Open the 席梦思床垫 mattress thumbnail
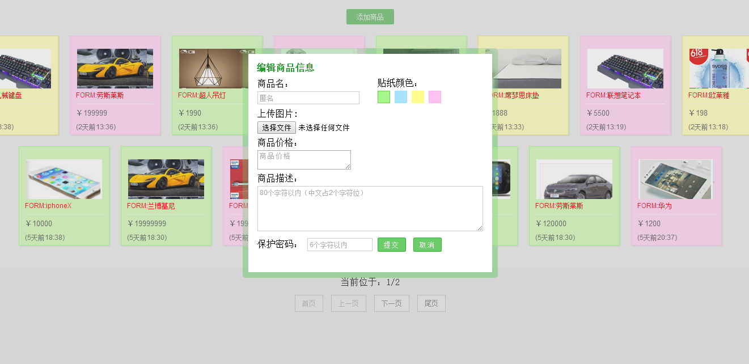Image resolution: width=749 pixels, height=364 pixels. pyautogui.click(x=527, y=68)
